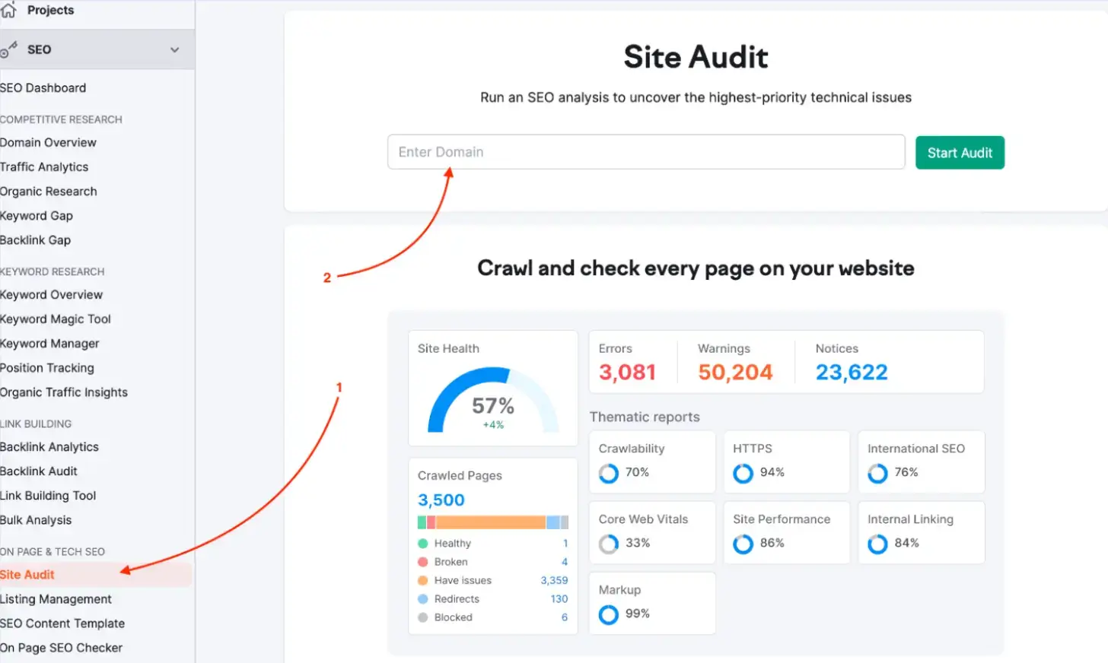Click the SEO key icon in sidebar

point(10,49)
